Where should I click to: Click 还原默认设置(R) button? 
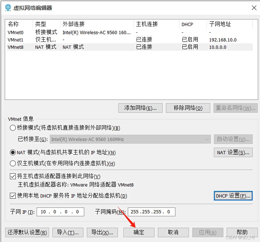coord(27,232)
